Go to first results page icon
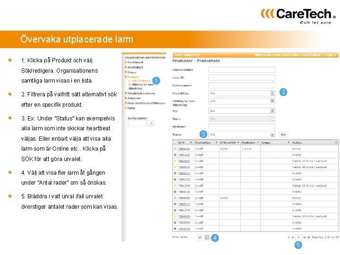The width and height of the screenshot is (340, 255). pos(289,238)
